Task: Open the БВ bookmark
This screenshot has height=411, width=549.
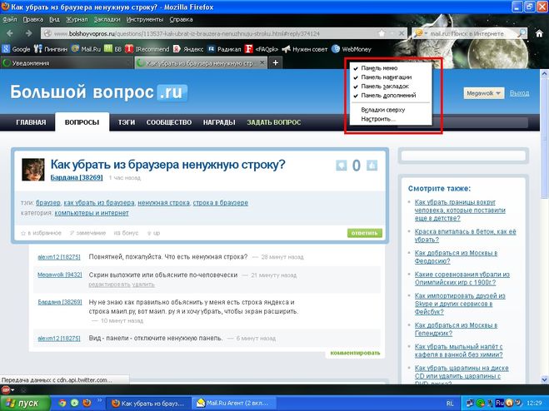Action: [x=112, y=49]
